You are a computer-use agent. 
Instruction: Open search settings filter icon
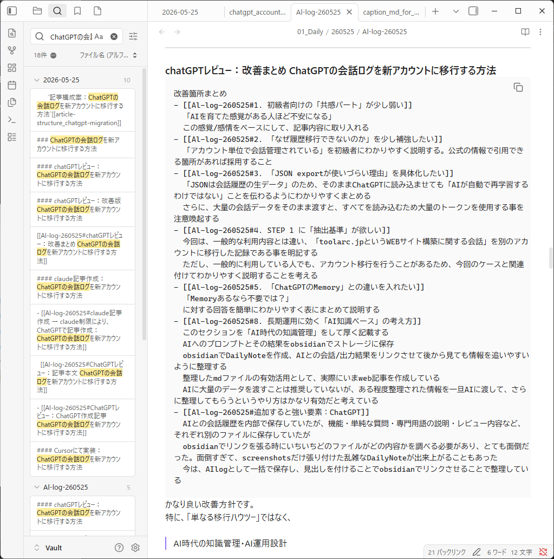pyautogui.click(x=133, y=36)
